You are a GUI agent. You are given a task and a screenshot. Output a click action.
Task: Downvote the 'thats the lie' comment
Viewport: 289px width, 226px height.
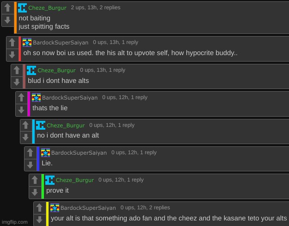[21, 110]
